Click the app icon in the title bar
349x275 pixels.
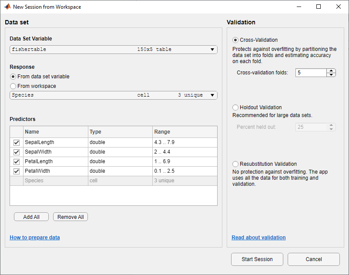point(7,7)
